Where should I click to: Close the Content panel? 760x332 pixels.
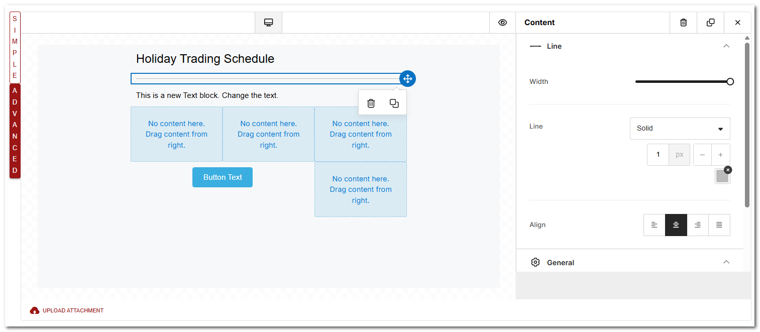pos(737,23)
